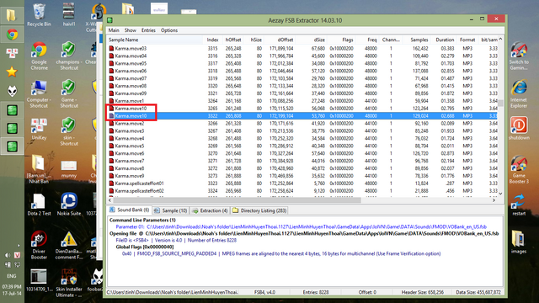The height and width of the screenshot is (303, 539).
Task: Click the horizontal scrollbar right arrow
Action: click(494, 200)
